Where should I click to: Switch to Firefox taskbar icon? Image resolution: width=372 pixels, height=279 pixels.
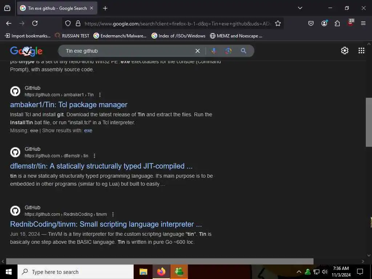point(161,272)
